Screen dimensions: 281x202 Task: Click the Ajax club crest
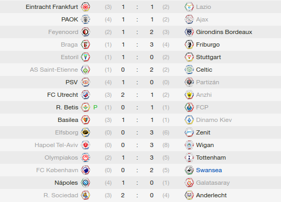pos(189,19)
